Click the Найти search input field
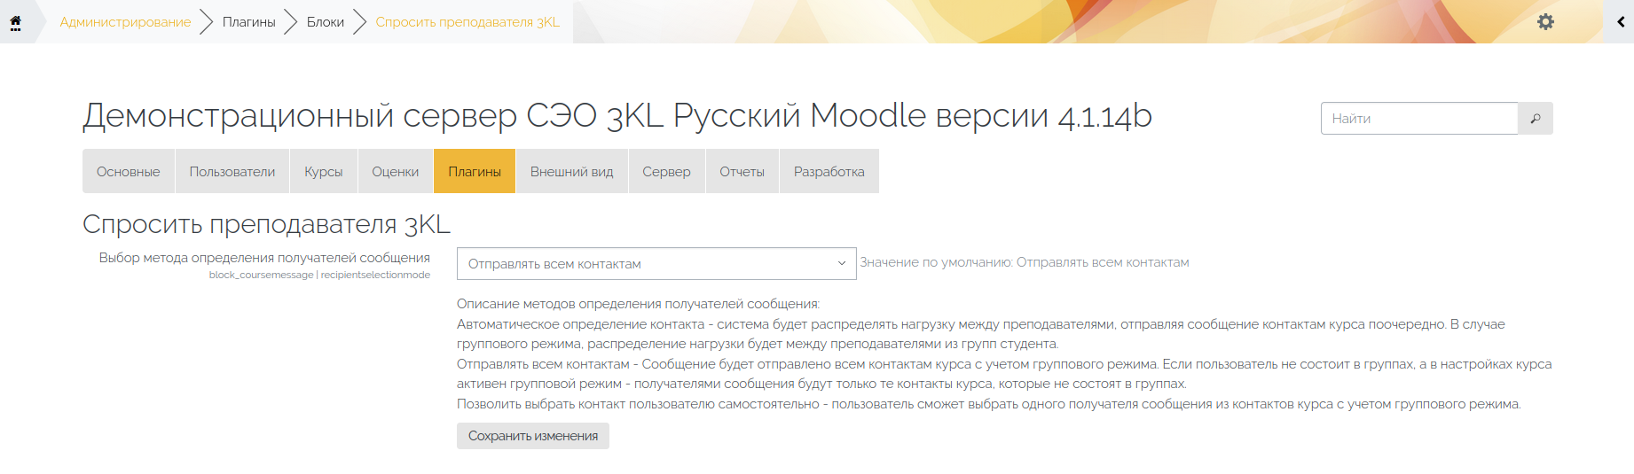The image size is (1634, 474). pyautogui.click(x=1419, y=119)
